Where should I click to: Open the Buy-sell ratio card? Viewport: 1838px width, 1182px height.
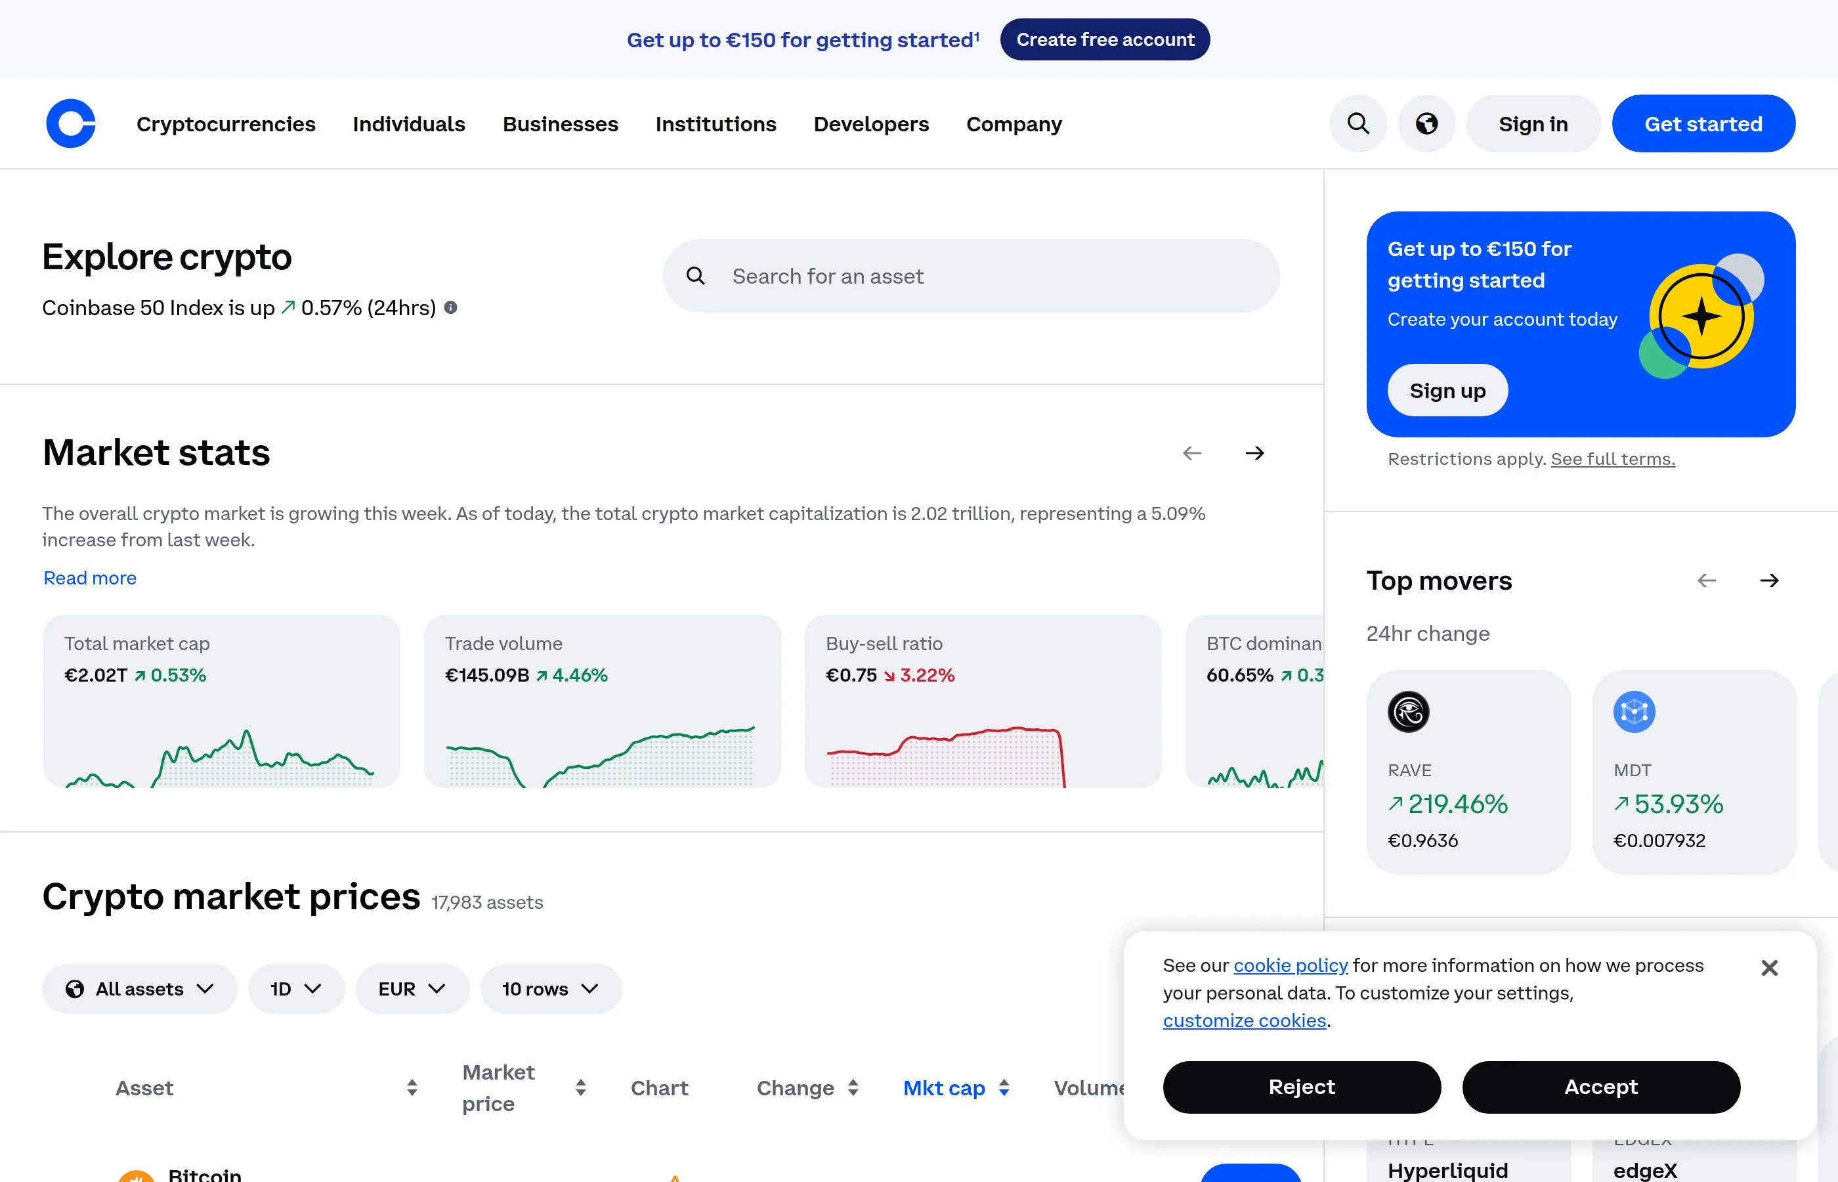[x=983, y=701]
